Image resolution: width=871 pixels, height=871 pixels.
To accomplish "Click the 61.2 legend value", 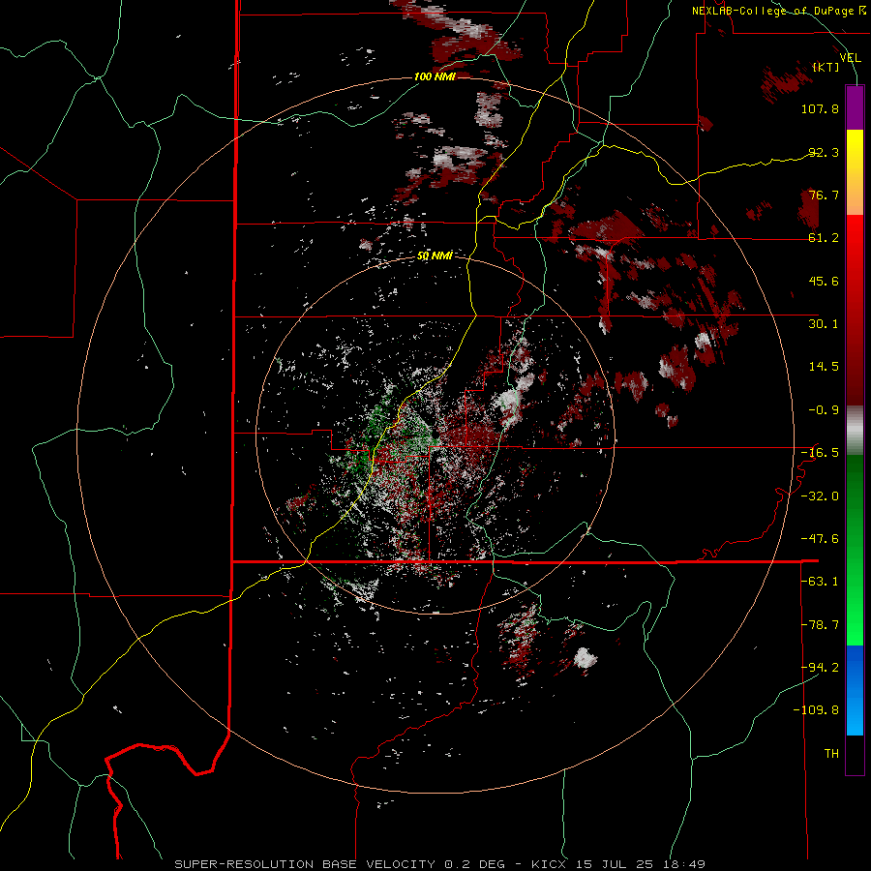I will 824,238.
